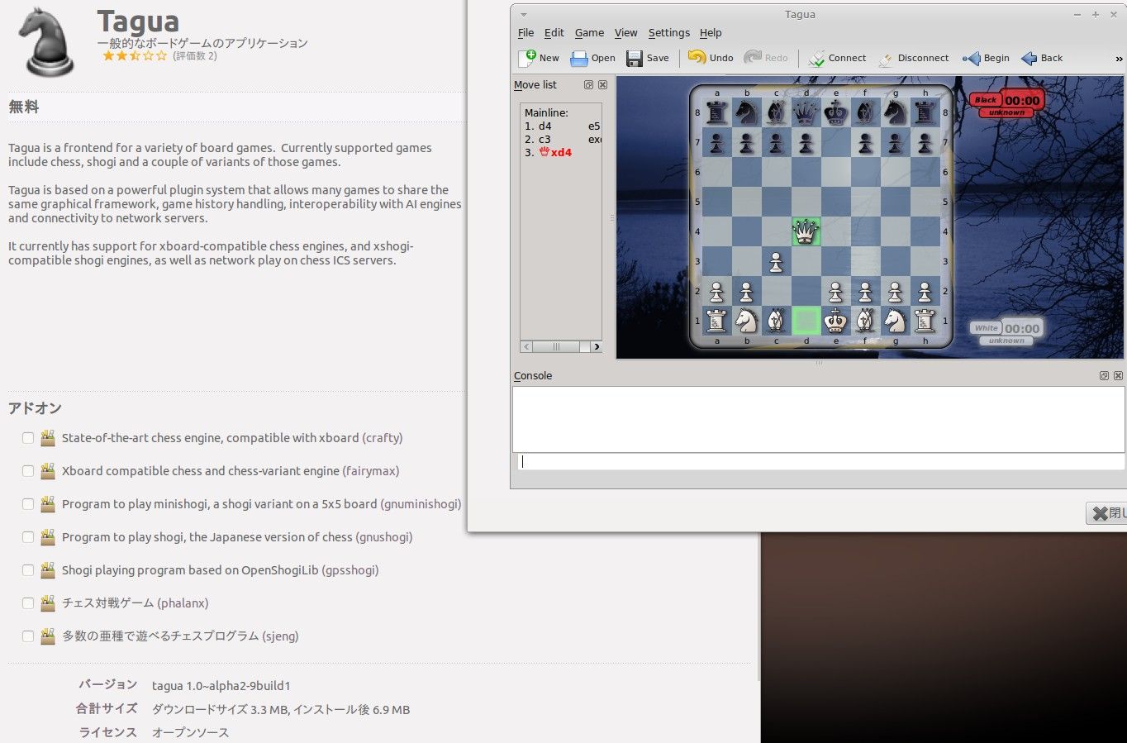Focus the Console command input field
This screenshot has height=743, width=1127.
click(x=820, y=462)
